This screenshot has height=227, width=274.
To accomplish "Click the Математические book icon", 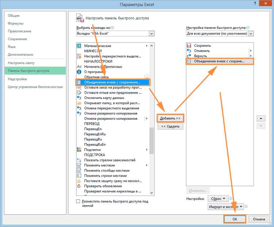I will pyautogui.click(x=79, y=46).
